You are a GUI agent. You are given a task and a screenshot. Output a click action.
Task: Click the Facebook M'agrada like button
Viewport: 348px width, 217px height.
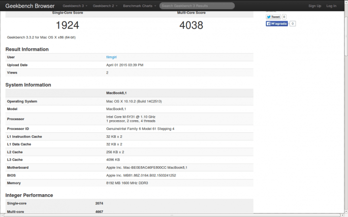pos(277,24)
